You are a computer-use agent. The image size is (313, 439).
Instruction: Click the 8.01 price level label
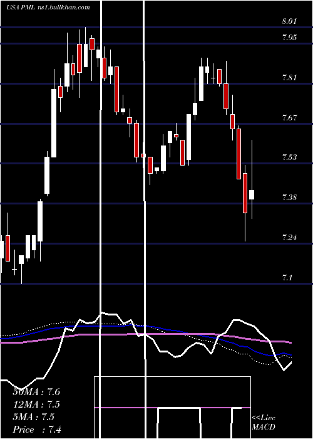click(289, 21)
